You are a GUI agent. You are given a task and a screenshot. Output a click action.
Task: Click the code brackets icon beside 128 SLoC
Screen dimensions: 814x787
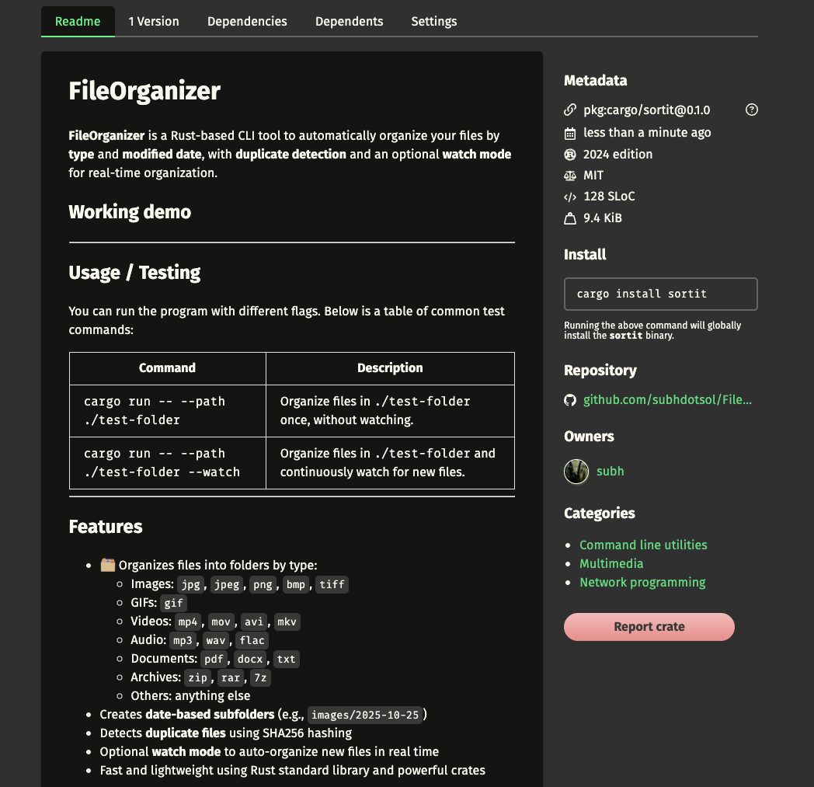(570, 197)
